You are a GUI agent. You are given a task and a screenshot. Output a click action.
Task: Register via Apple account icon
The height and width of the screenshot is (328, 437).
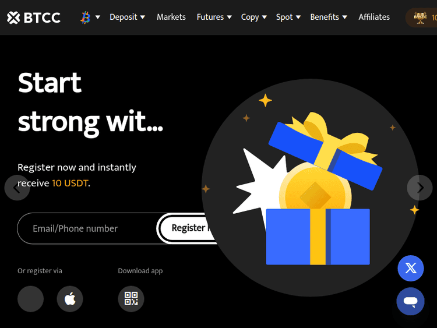coord(70,299)
